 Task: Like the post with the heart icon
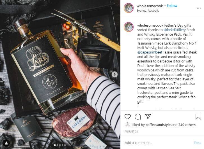click(x=128, y=117)
